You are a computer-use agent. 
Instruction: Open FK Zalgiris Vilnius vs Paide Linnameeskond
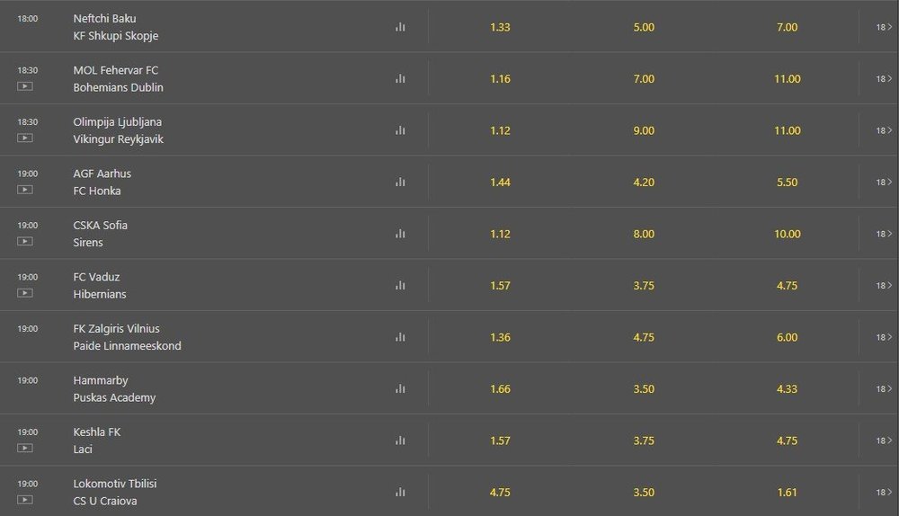pyautogui.click(x=128, y=337)
